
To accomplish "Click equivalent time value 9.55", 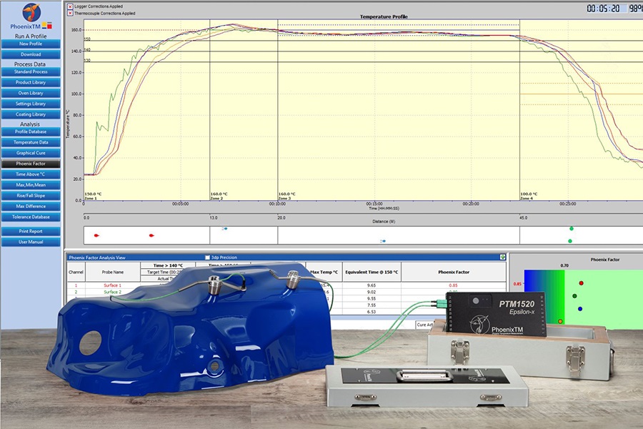I will coord(372,298).
